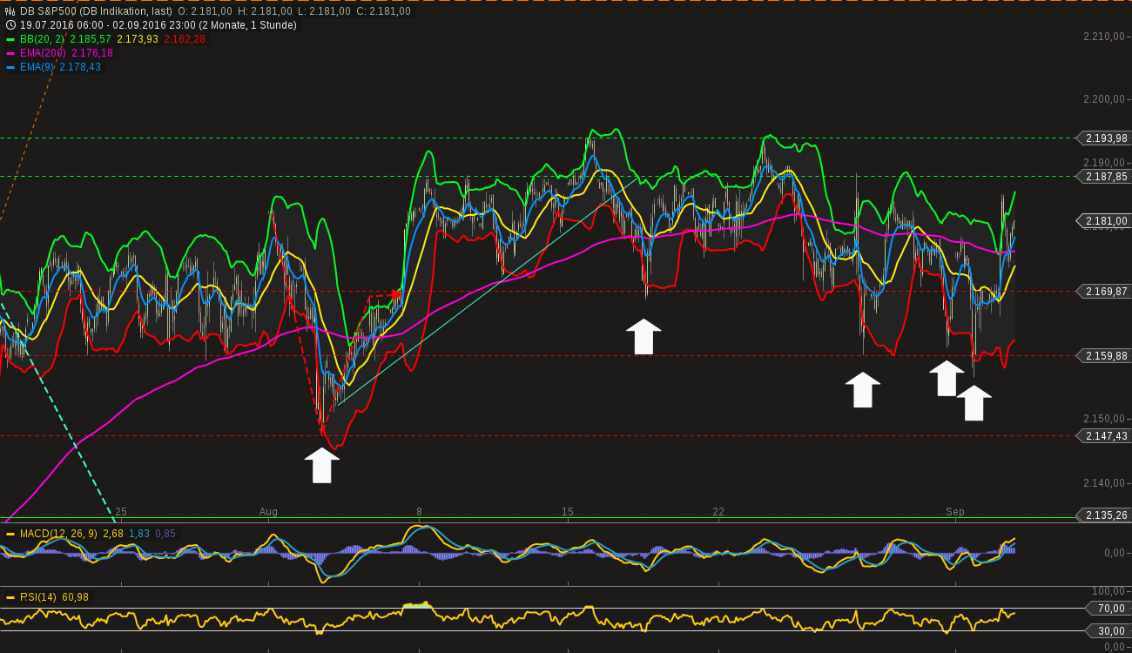
Task: Click the Aug label on the time axis
Action: tap(268, 512)
